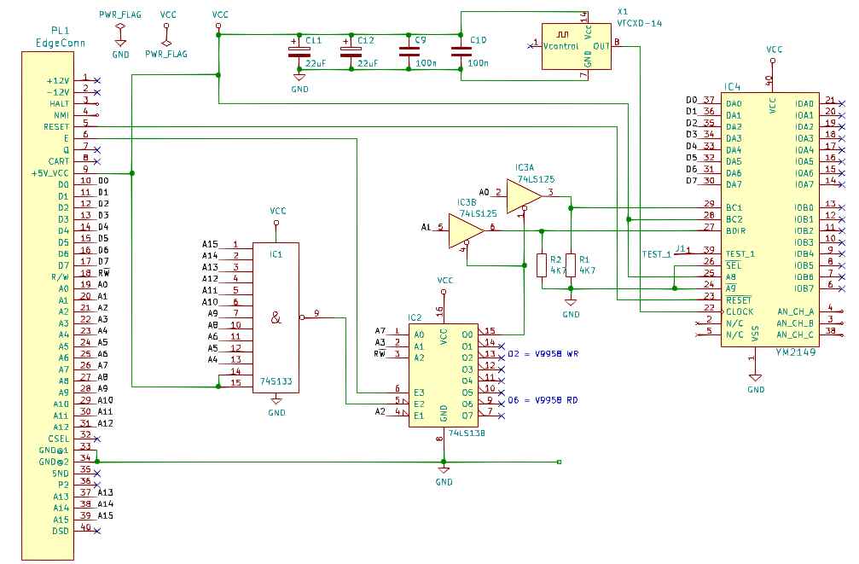Click the VCC power symbol above IC4 pin 40
The width and height of the screenshot is (859, 564).
(x=773, y=61)
